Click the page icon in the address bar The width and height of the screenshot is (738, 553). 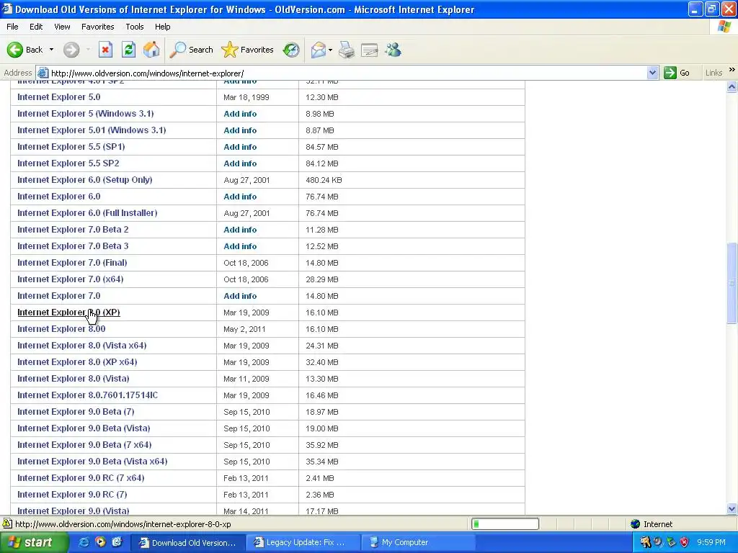click(43, 73)
